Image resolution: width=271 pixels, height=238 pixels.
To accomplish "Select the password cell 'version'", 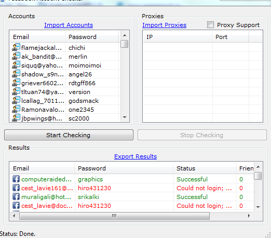I will (x=79, y=92).
